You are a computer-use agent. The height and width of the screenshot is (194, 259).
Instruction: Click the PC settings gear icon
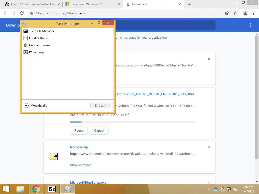click(x=26, y=52)
